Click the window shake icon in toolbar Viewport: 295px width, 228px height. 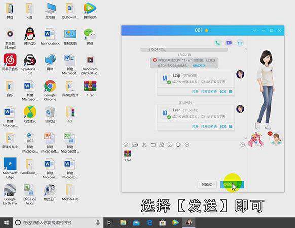tap(178, 145)
